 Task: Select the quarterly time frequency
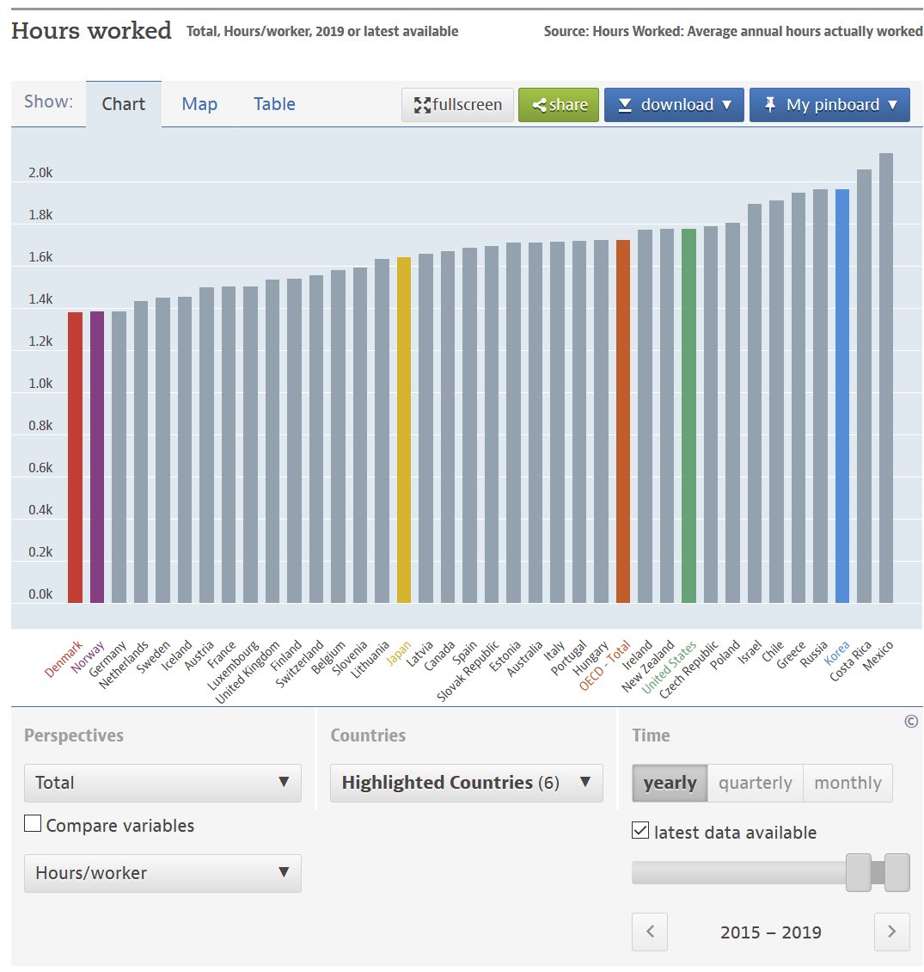pyautogui.click(x=755, y=783)
